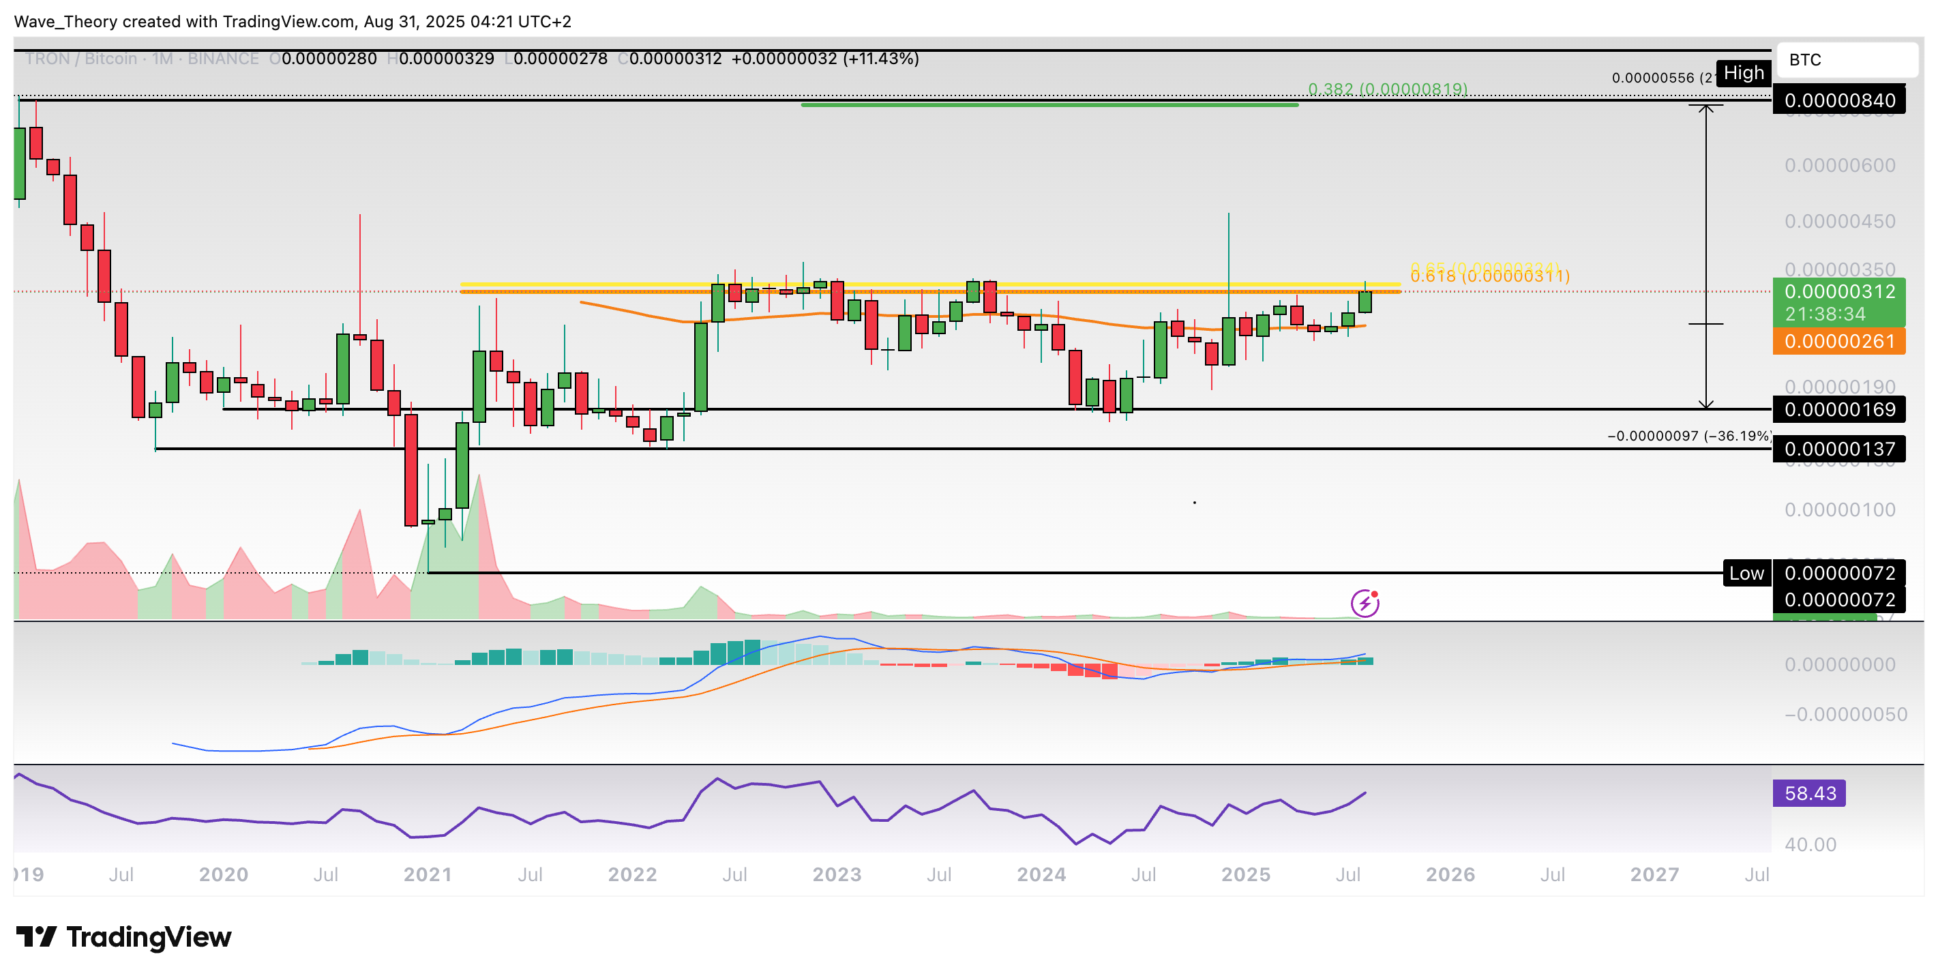Click the 1M interval in chart legend
The width and height of the screenshot is (1938, 978).
(x=162, y=59)
